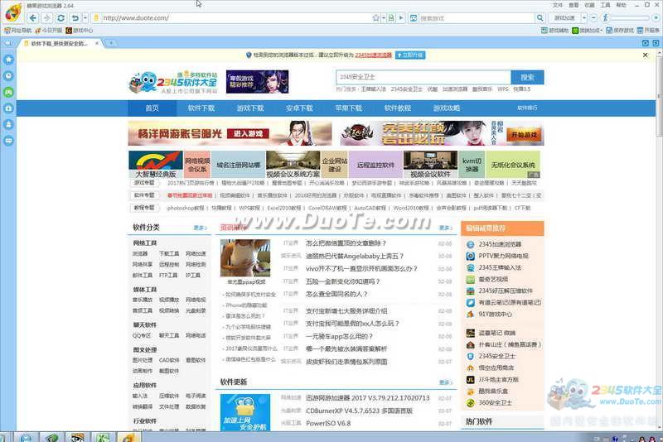Open a new tab with the plus button

click(111, 43)
